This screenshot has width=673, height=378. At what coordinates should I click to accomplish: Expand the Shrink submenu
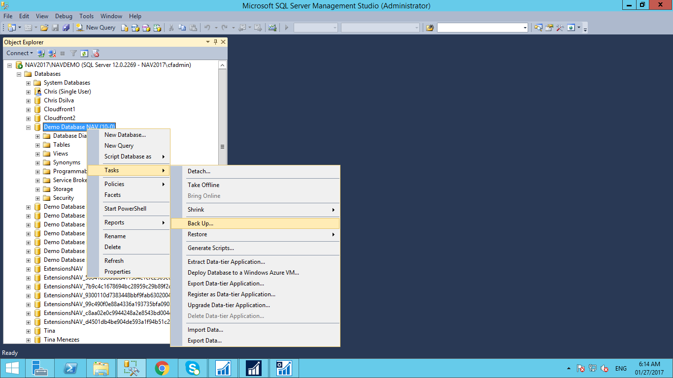click(x=255, y=210)
